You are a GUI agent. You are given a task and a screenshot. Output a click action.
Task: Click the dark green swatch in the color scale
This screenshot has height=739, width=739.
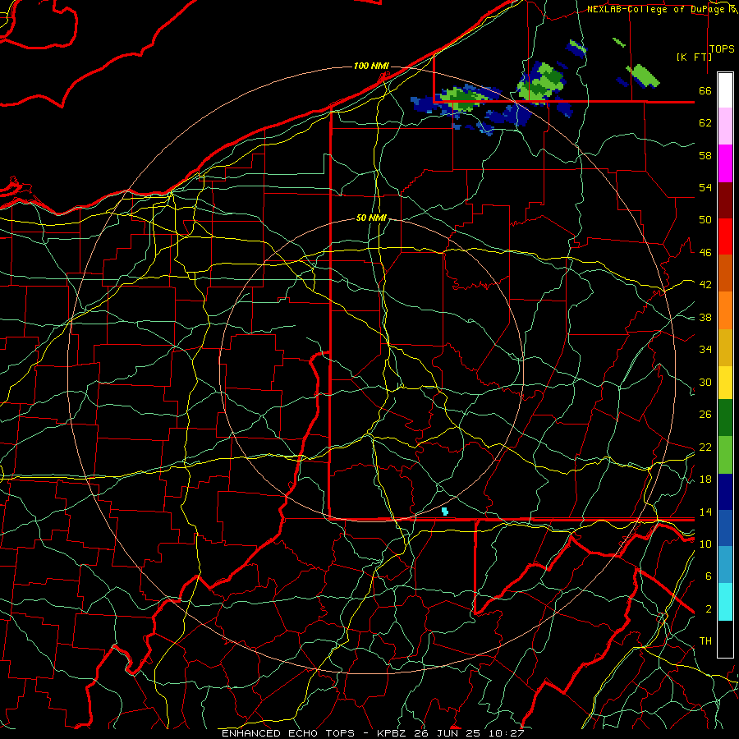(x=725, y=418)
